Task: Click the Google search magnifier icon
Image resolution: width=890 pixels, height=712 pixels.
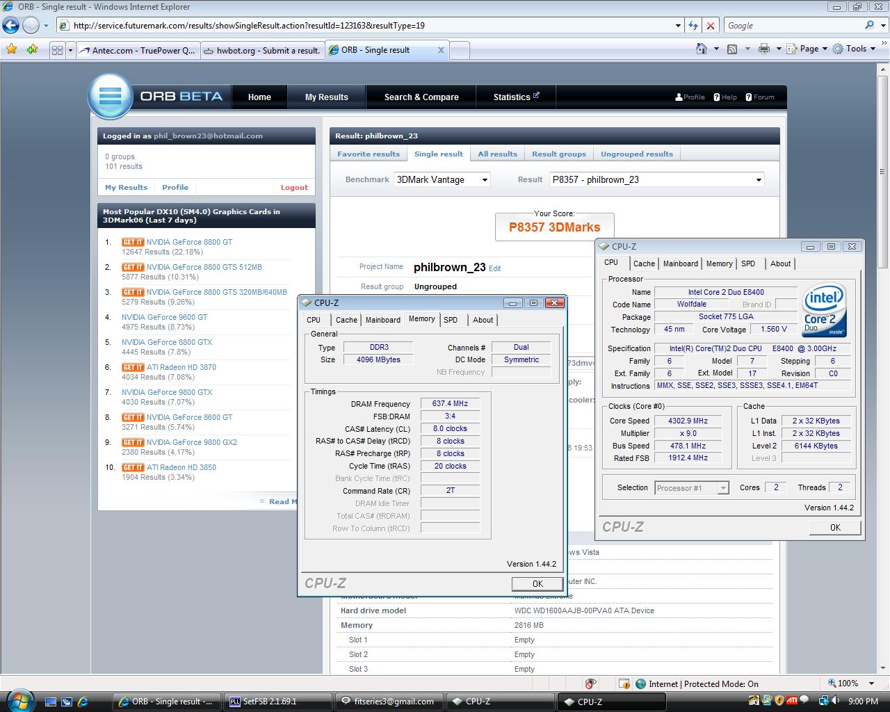Action: (869, 25)
